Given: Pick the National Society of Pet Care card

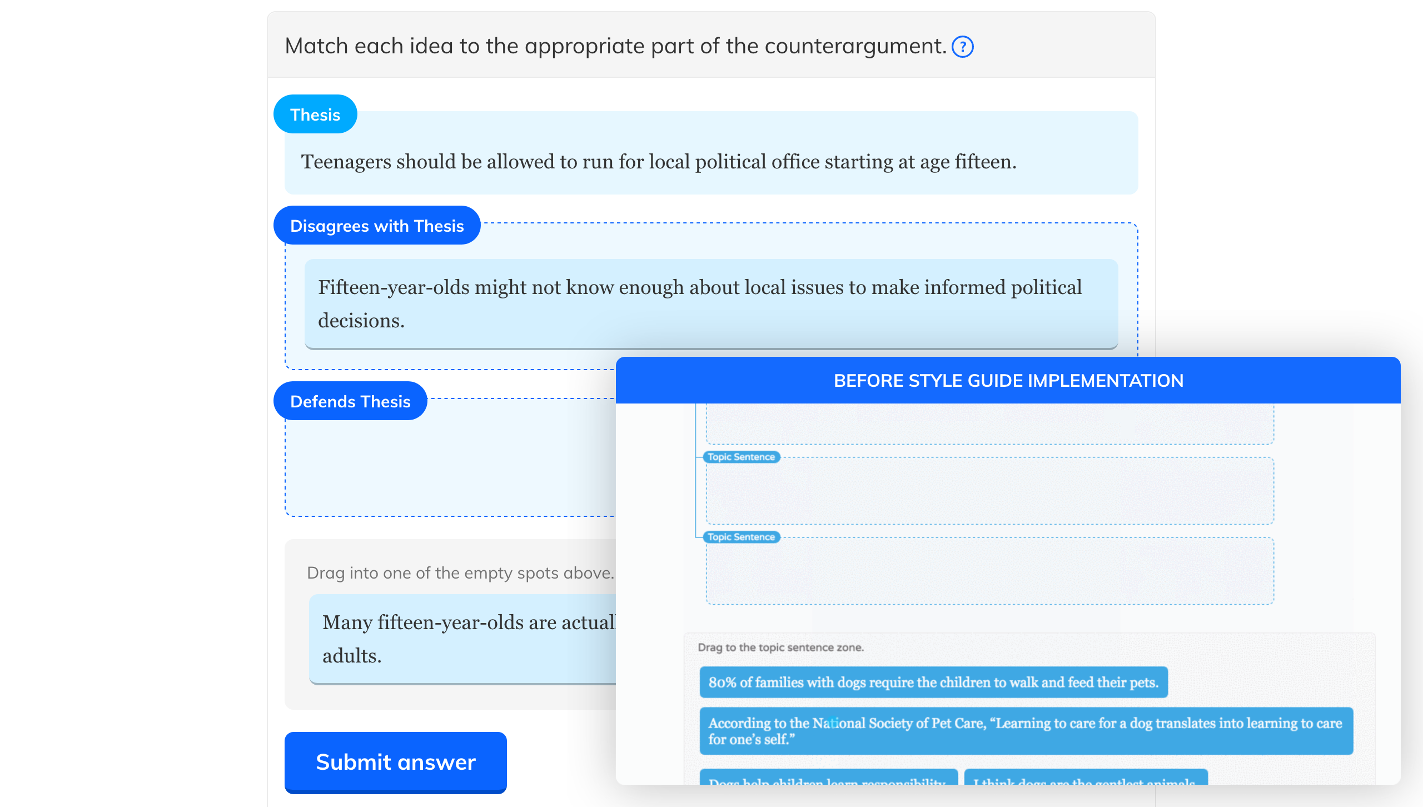Looking at the screenshot, I should pyautogui.click(x=1026, y=730).
